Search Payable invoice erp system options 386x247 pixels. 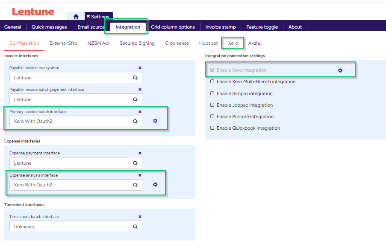point(136,78)
